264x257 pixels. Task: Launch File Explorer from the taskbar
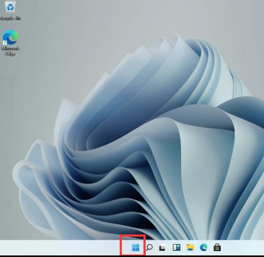point(190,248)
